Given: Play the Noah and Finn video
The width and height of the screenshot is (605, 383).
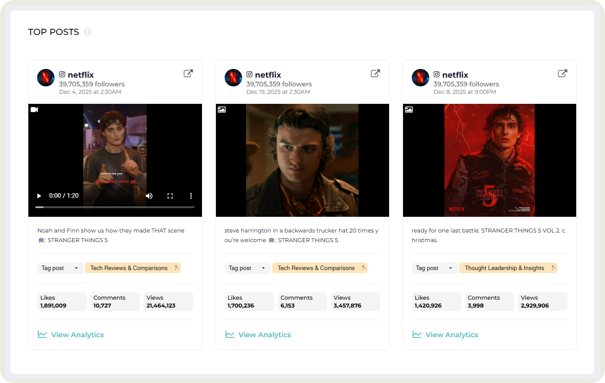Looking at the screenshot, I should (39, 196).
